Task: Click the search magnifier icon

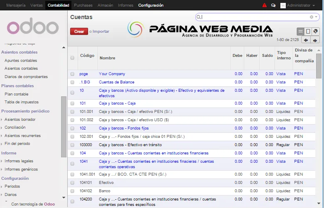Action: 199,17
